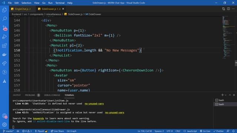The image size is (237, 133).
Task: Open the Extensions view
Action: [x=4, y=45]
